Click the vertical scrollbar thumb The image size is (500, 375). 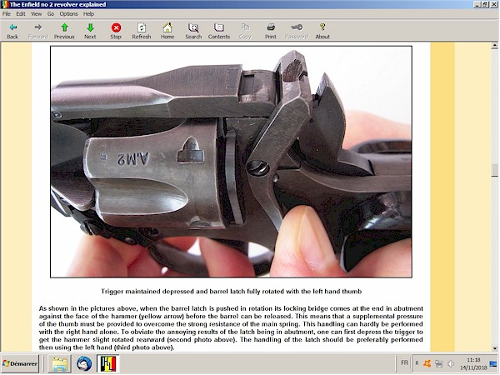(494, 169)
